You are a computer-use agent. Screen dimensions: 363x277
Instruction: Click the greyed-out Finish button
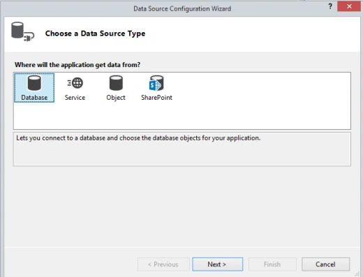click(x=272, y=264)
